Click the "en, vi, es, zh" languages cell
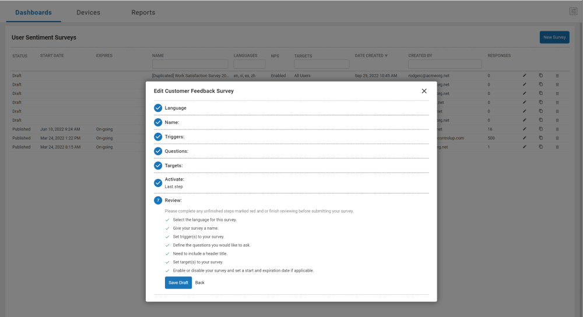Screen dimensions: 583x317 coord(244,75)
